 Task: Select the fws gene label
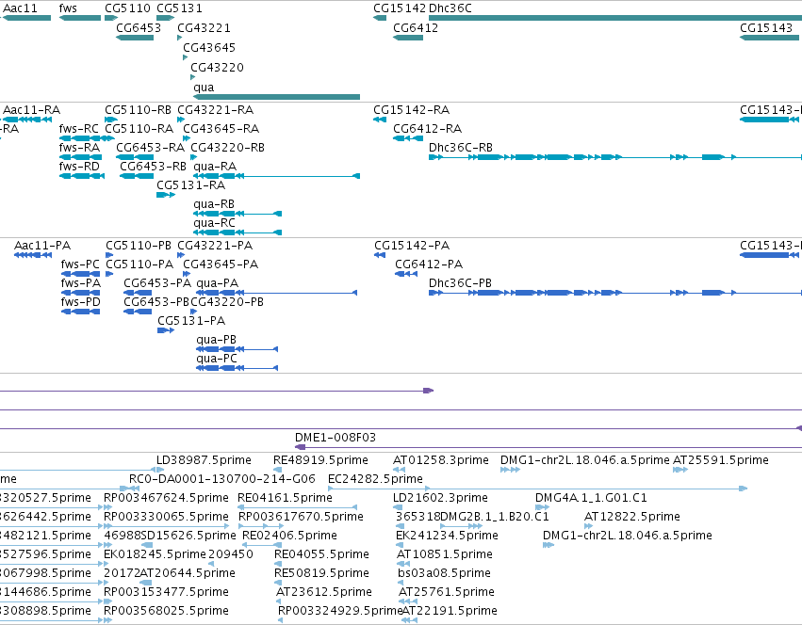click(68, 8)
